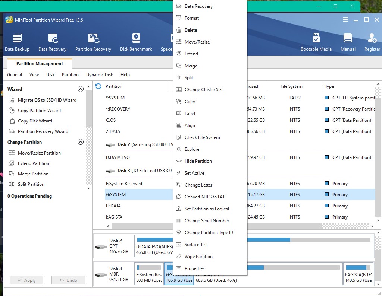Open Properties from context menu
The width and height of the screenshot is (382, 296).
210,268
